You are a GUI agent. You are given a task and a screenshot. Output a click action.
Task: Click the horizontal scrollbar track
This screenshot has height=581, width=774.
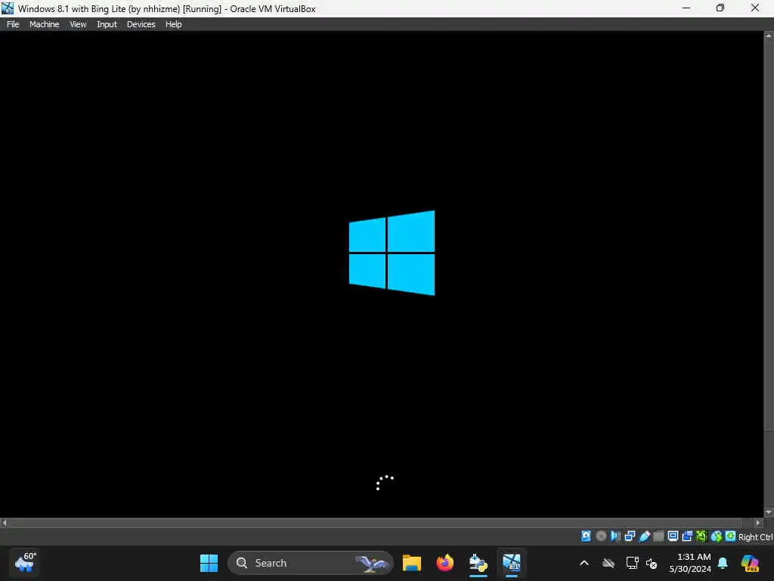click(381, 522)
